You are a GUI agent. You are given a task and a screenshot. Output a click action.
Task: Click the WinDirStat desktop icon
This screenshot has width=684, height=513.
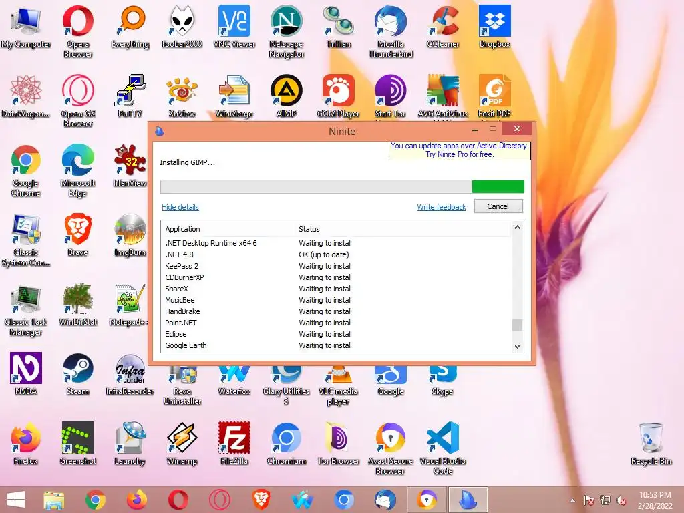[x=77, y=305]
